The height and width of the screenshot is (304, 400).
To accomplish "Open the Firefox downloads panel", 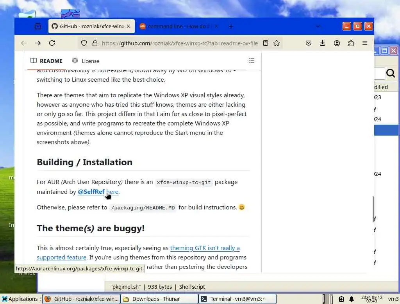I will (322, 43).
